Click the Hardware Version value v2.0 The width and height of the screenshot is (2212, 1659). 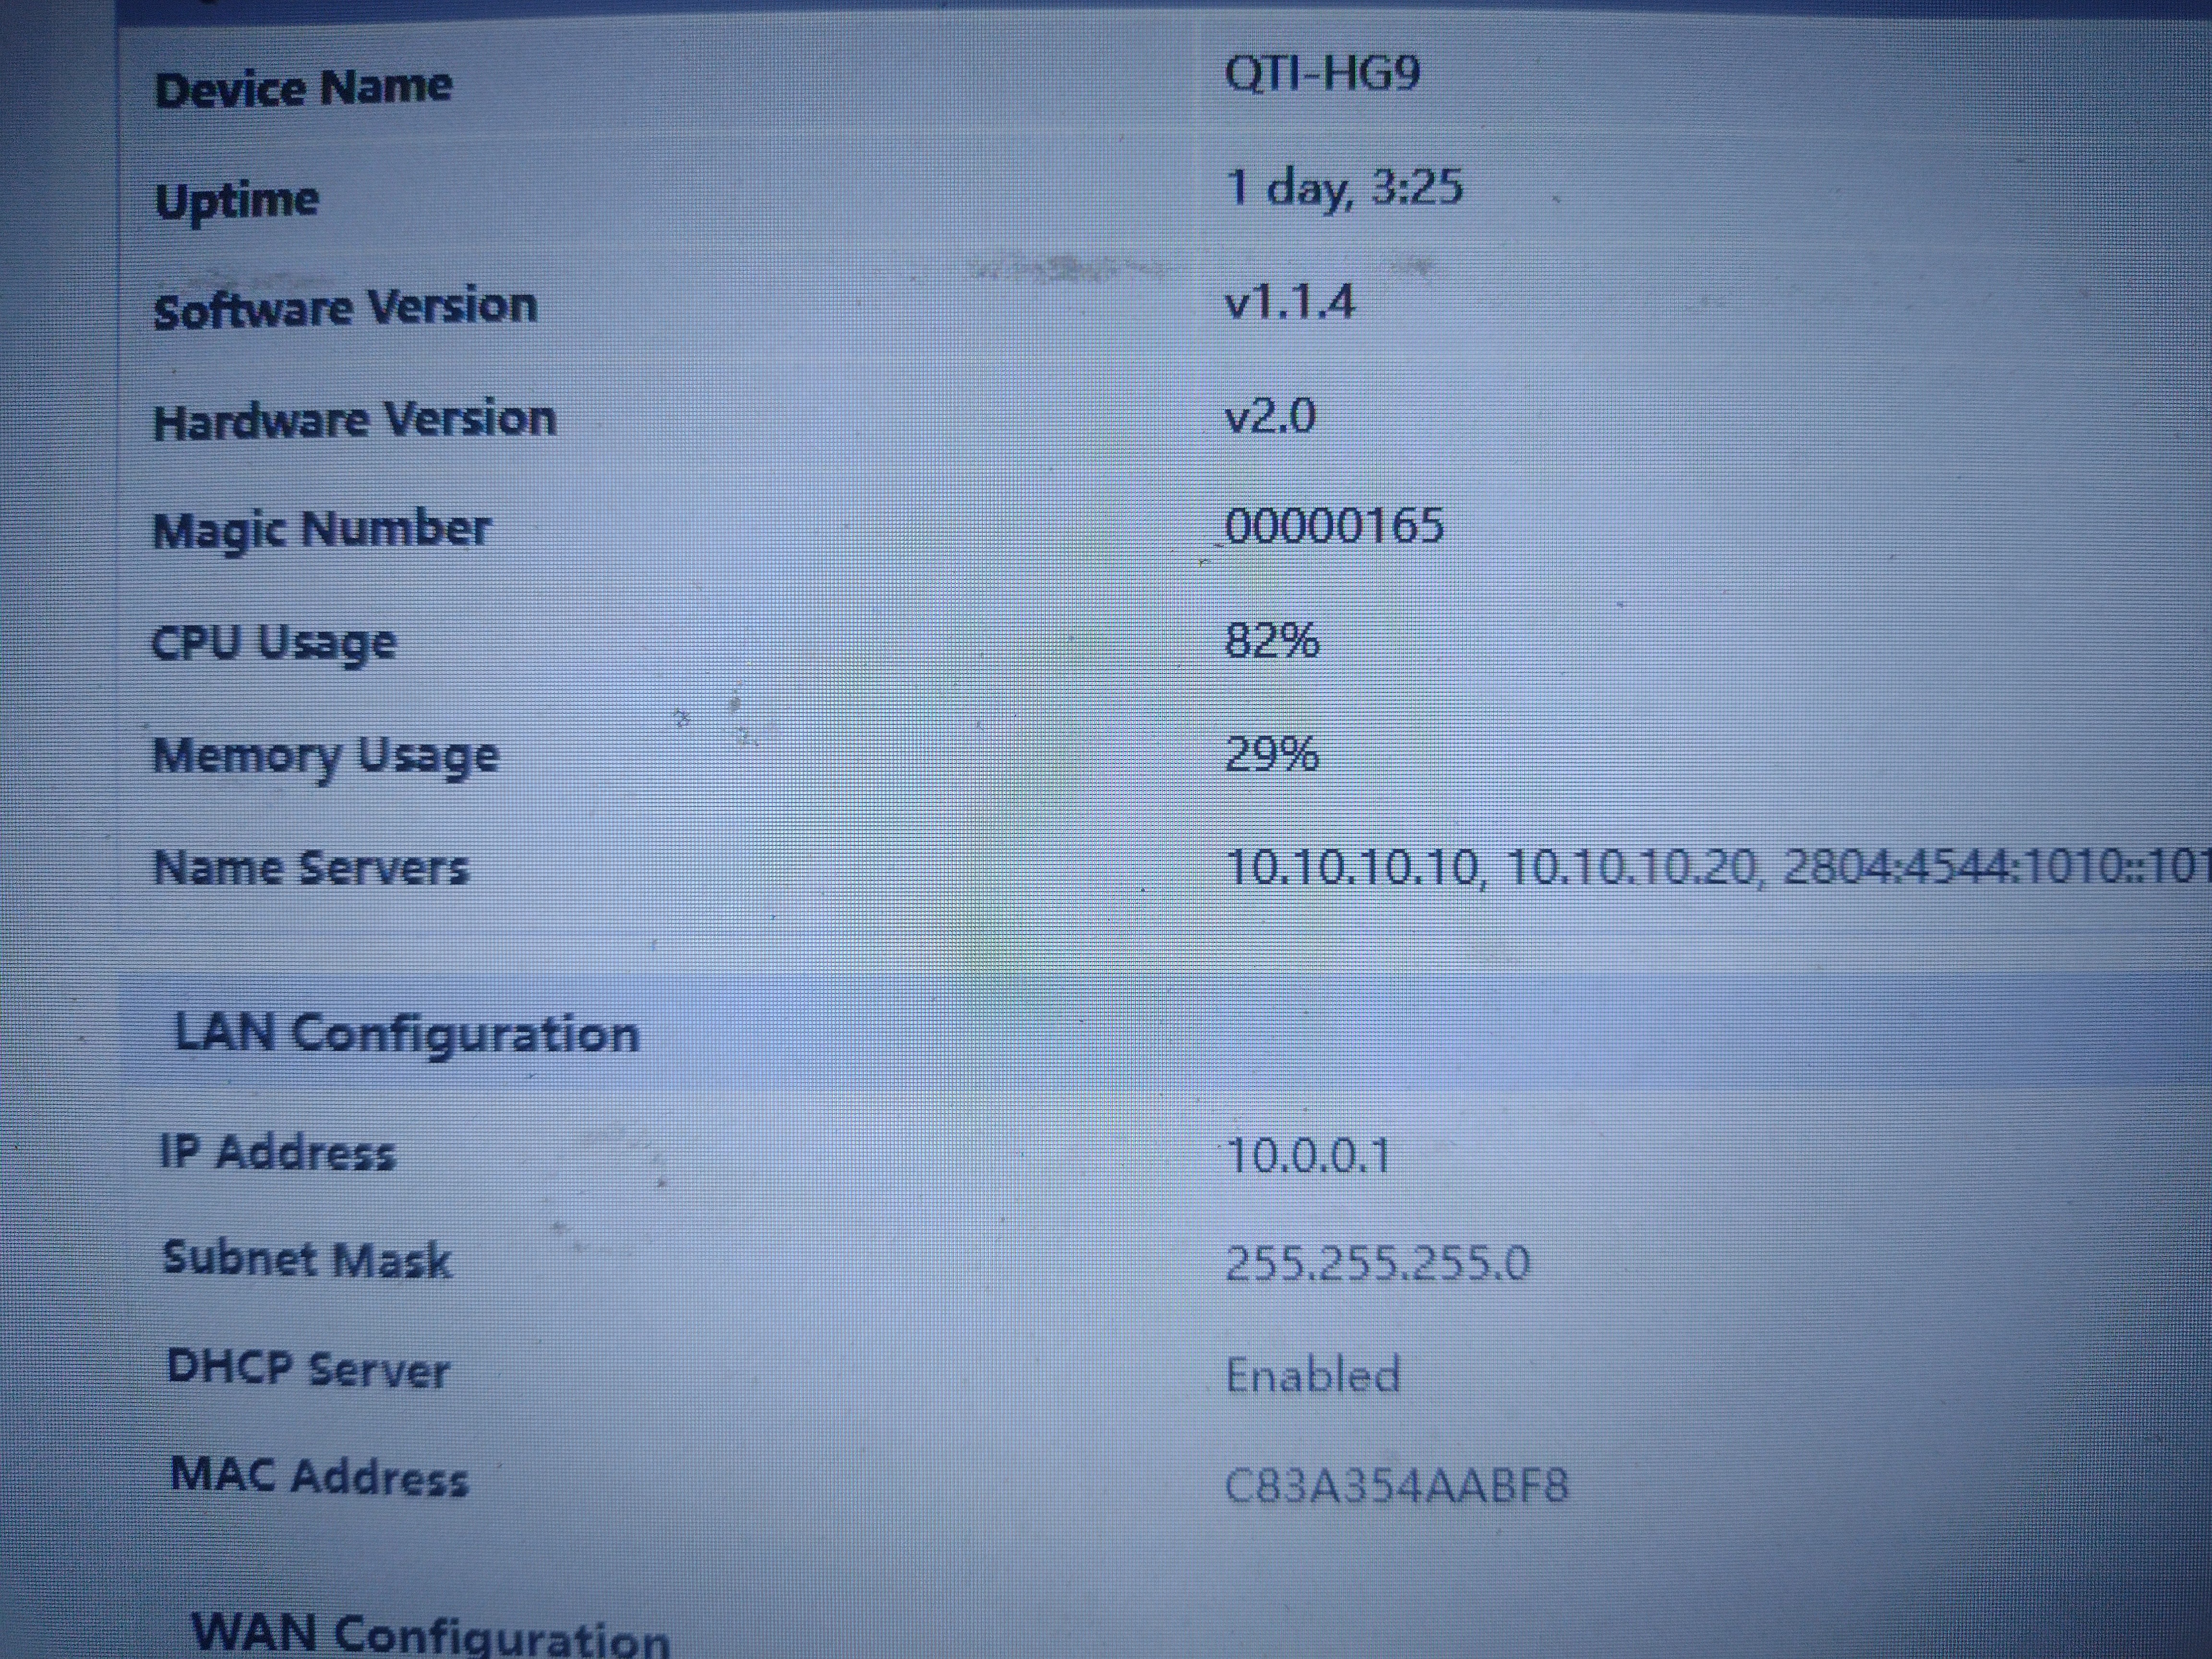point(1270,415)
